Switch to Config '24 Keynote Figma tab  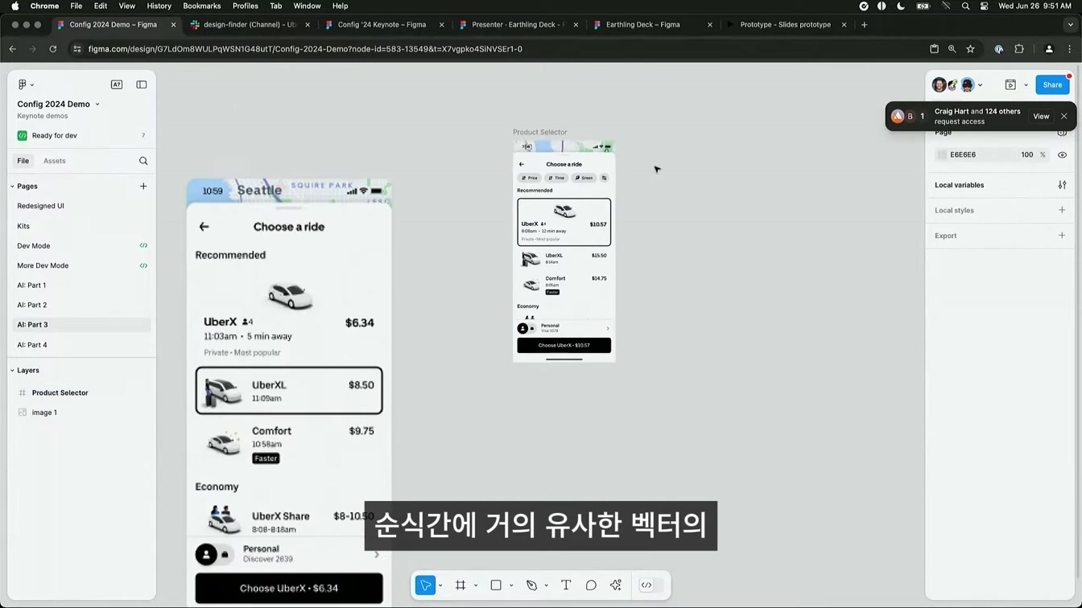point(382,25)
